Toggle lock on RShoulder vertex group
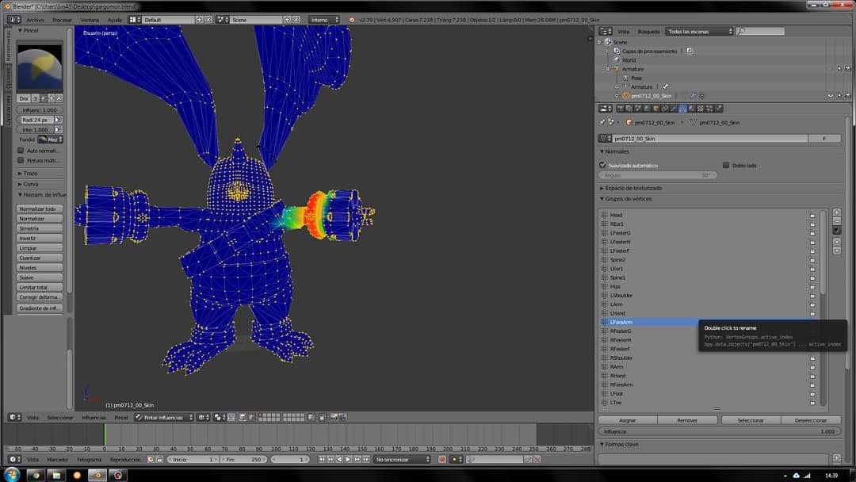The height and width of the screenshot is (482, 856). 812,358
